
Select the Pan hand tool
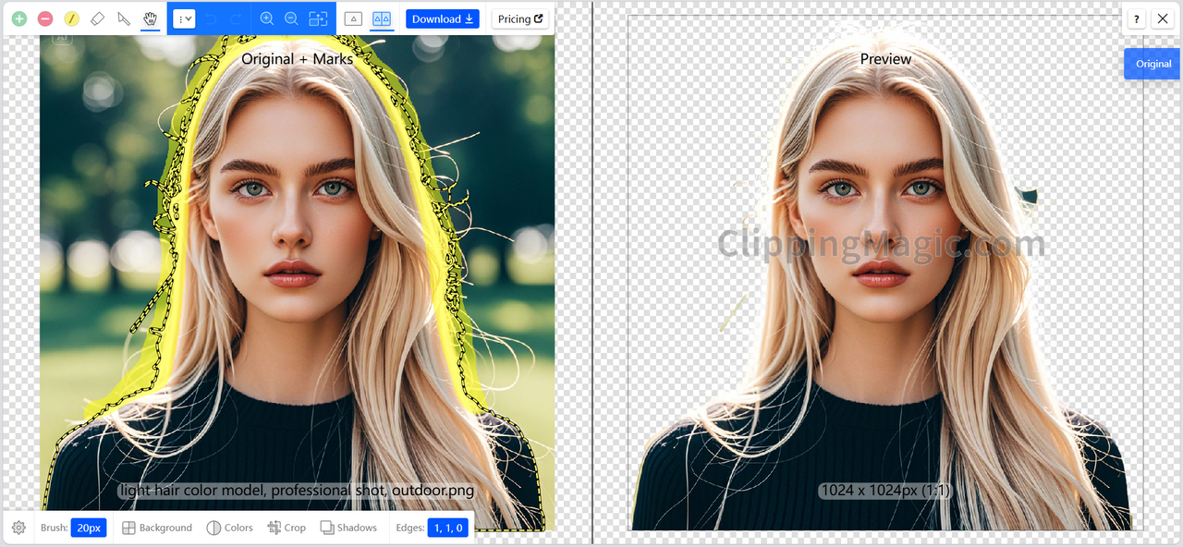coord(151,18)
